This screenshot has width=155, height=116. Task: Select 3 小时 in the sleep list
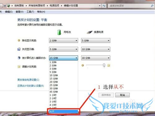[x=64, y=102]
